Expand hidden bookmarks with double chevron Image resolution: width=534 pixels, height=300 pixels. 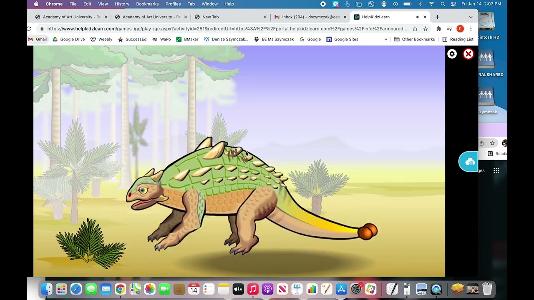pos(386,39)
